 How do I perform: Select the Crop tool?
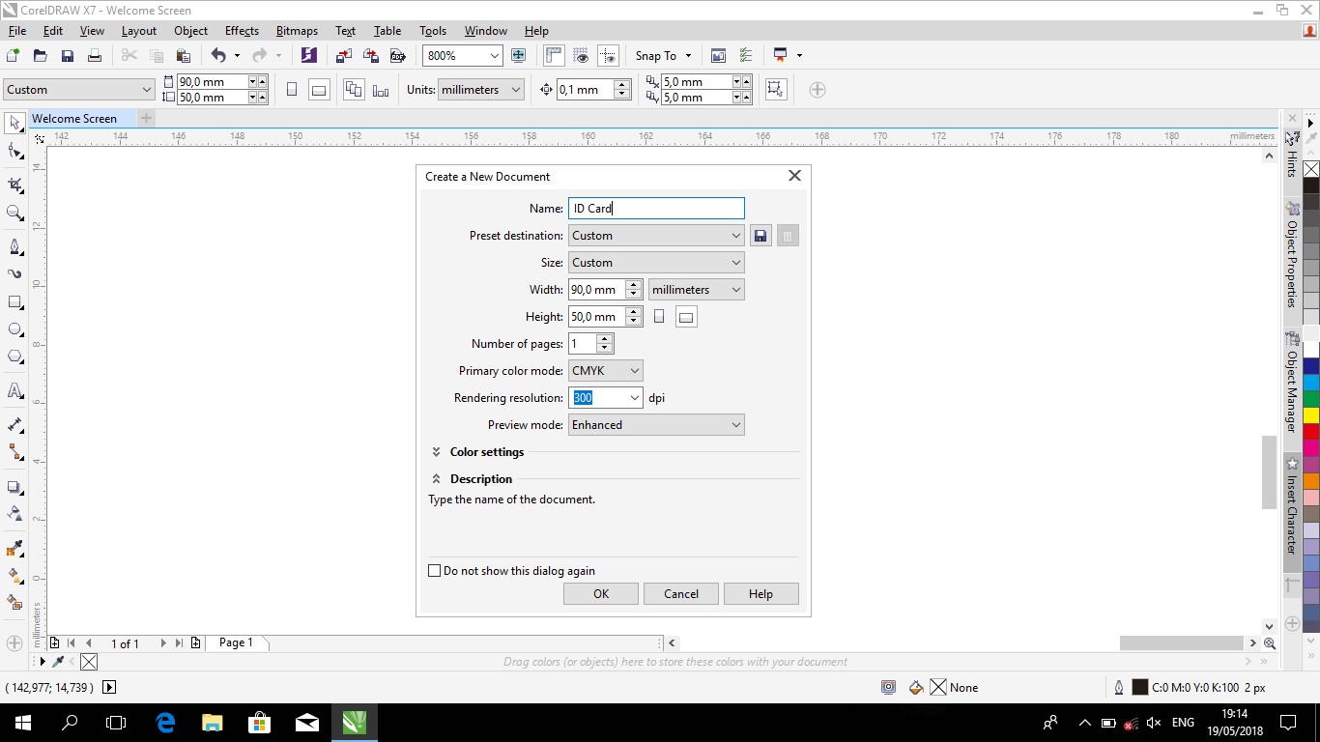(14, 185)
